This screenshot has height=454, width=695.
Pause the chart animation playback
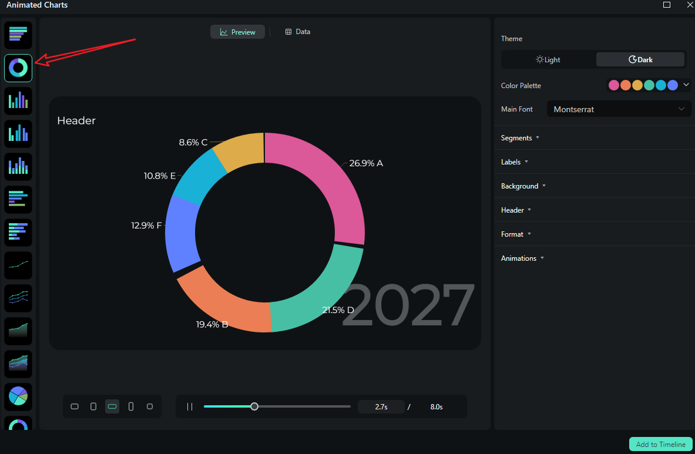point(189,406)
